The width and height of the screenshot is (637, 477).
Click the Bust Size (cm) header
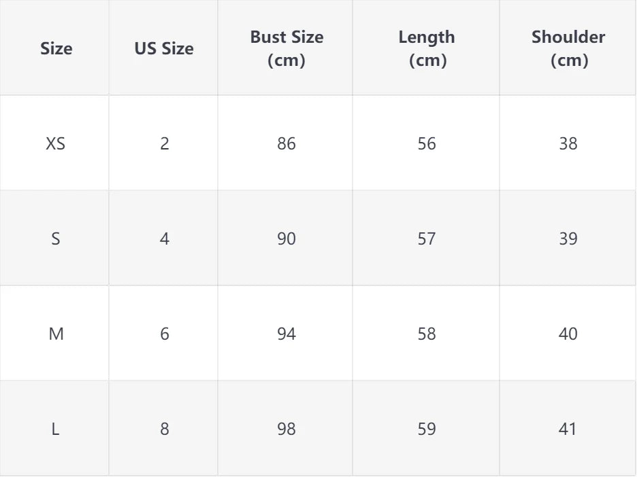286,48
